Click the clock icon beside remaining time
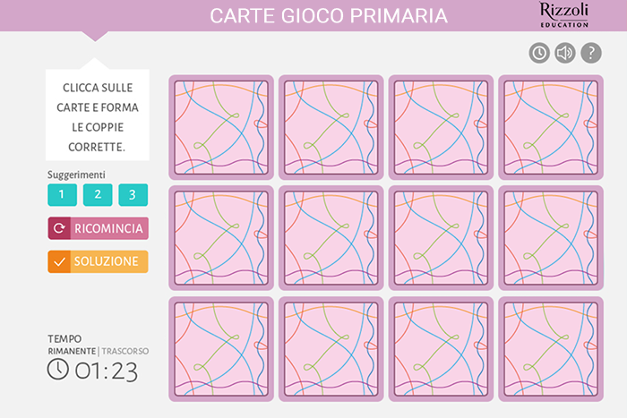This screenshot has width=627, height=418. (58, 369)
